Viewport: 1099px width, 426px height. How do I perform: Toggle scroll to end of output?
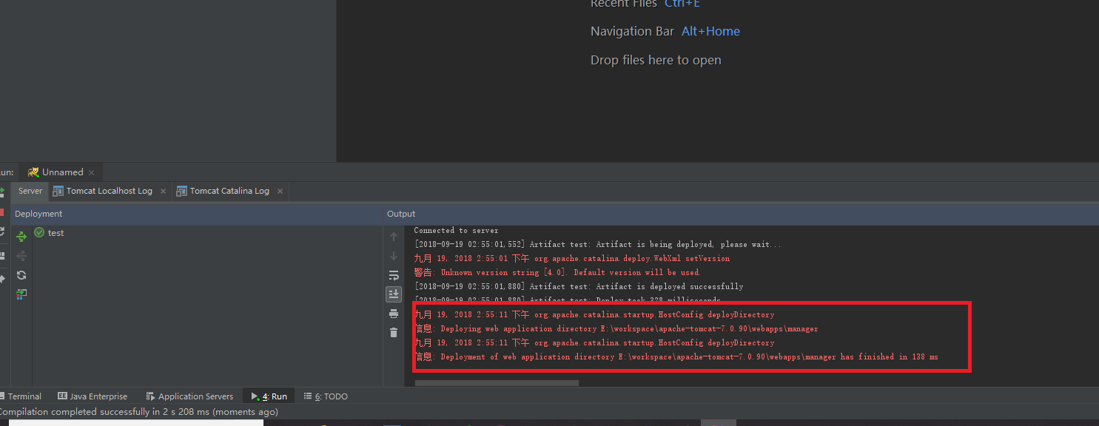[394, 294]
